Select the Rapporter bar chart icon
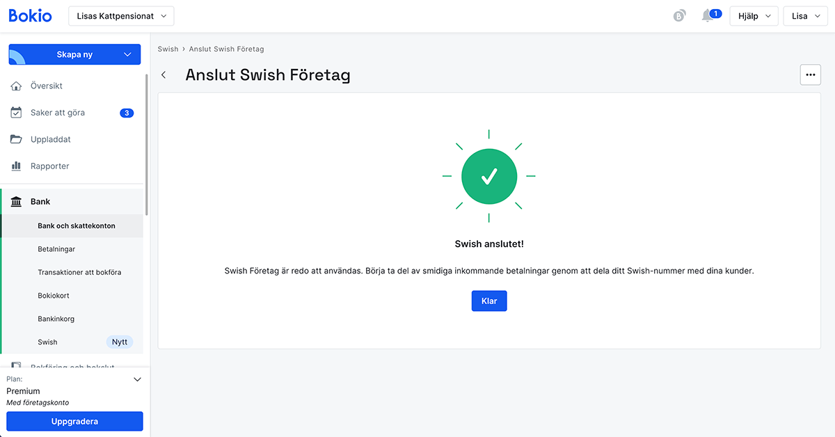This screenshot has width=835, height=437. click(x=15, y=166)
